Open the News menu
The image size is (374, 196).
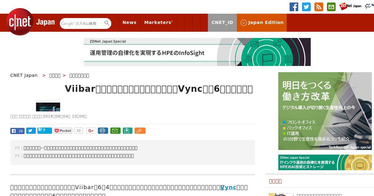129,22
